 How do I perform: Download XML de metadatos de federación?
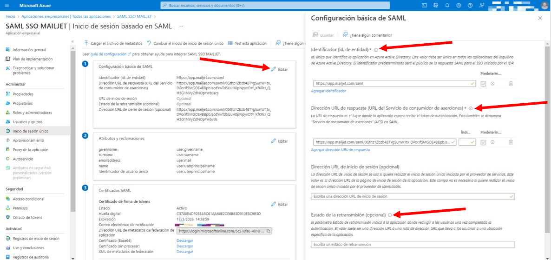pyautogui.click(x=185, y=252)
